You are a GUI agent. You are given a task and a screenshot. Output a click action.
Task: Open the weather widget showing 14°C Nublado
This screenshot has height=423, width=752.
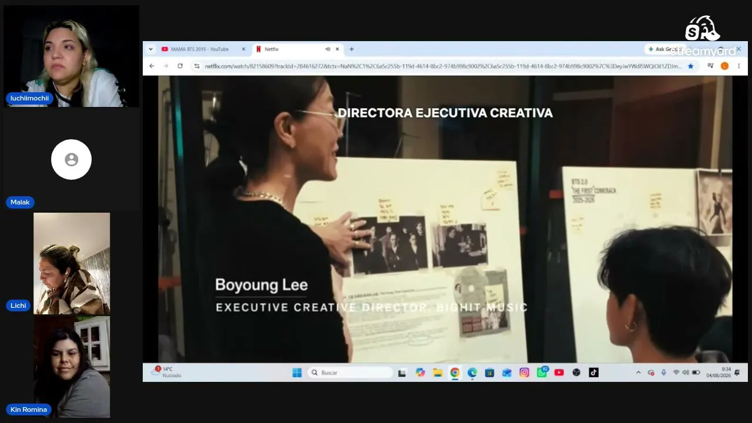[167, 372]
